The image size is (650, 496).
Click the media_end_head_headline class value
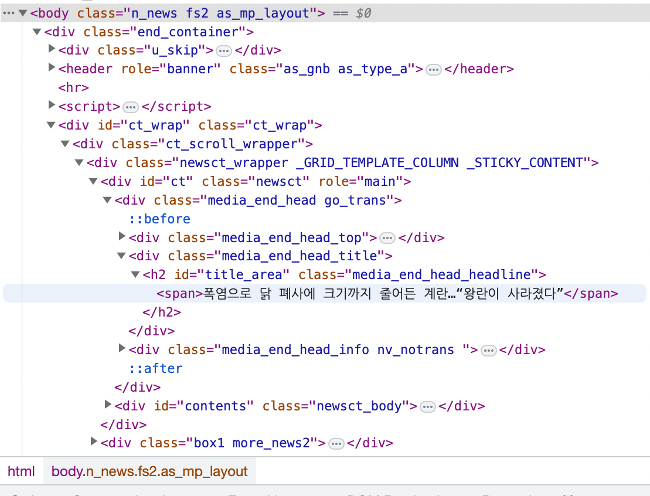pos(441,275)
